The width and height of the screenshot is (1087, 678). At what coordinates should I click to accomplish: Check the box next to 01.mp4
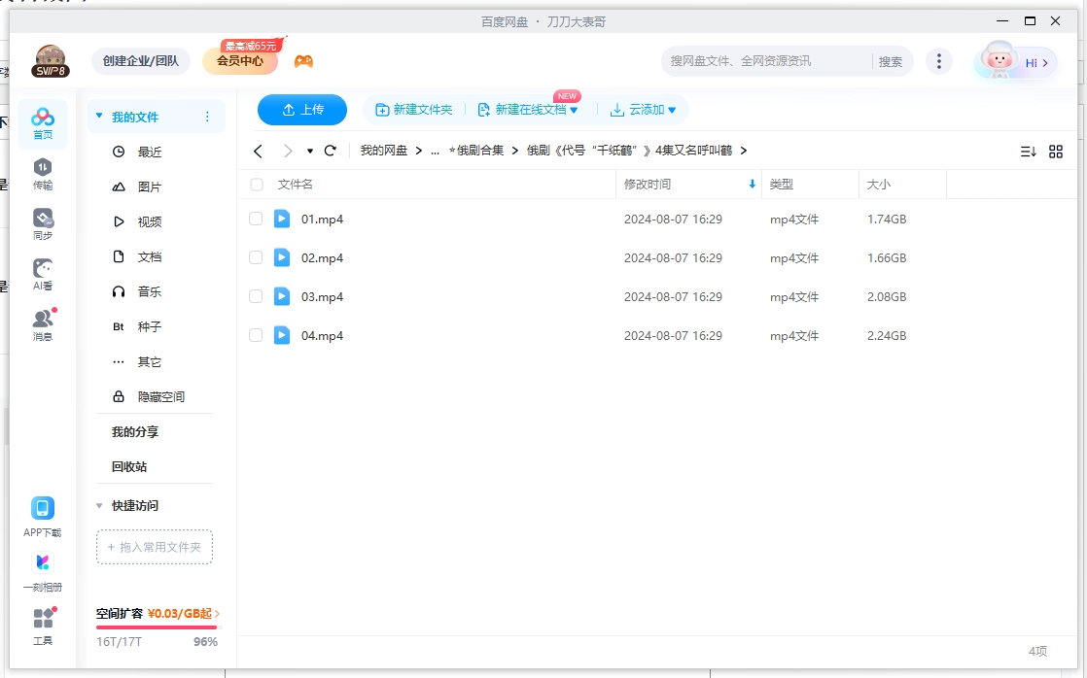coord(256,219)
